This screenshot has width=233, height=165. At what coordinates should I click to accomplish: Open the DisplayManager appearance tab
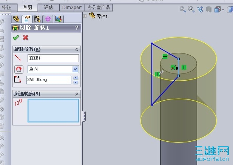pyautogui.click(x=59, y=19)
